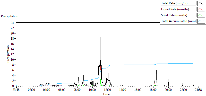The image size is (206, 96).
Task: Click the Total Rate black line icon
Action: [201, 3]
